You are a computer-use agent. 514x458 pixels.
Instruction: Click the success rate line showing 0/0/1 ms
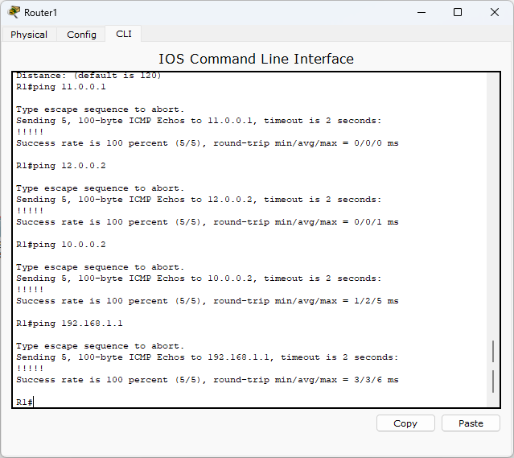coord(208,222)
